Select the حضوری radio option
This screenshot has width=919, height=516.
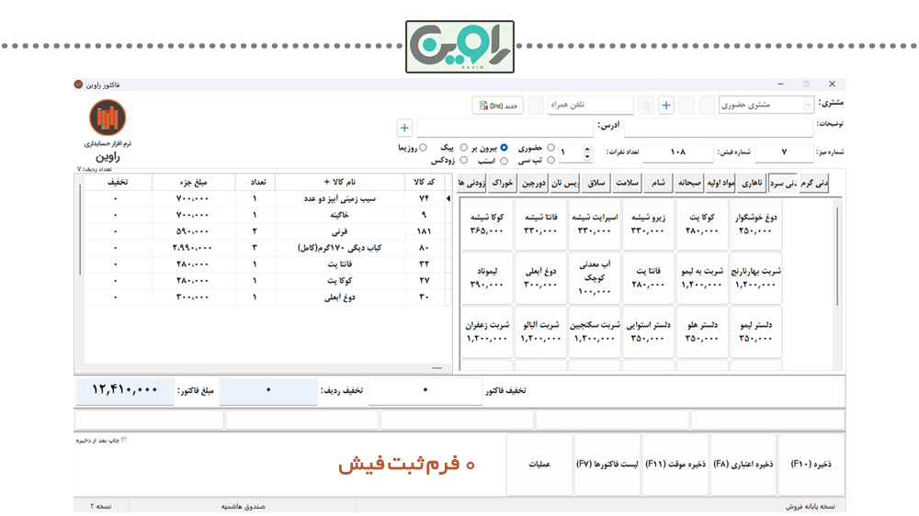point(550,147)
